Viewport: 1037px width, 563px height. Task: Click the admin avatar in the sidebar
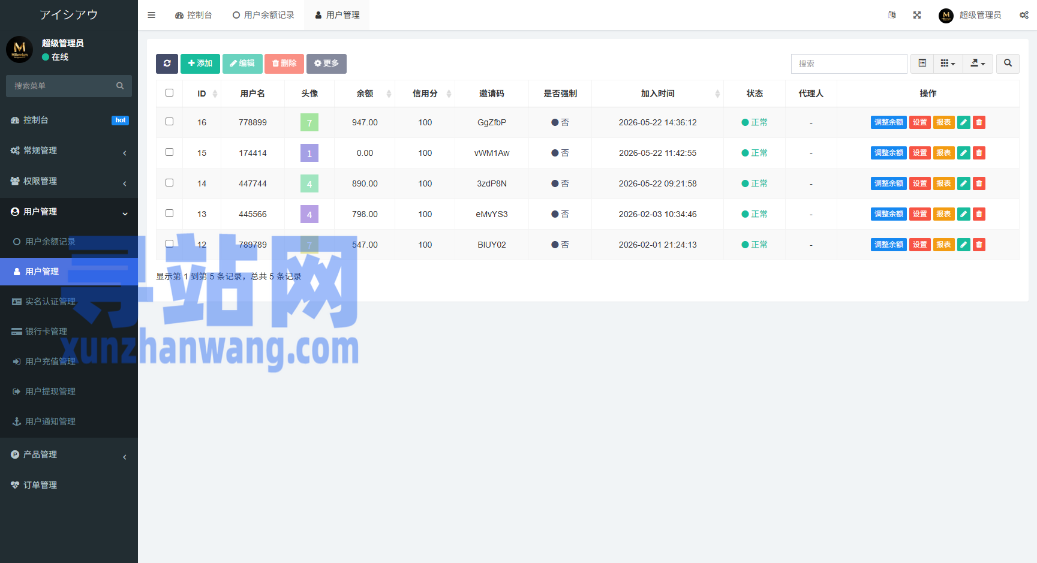point(20,49)
